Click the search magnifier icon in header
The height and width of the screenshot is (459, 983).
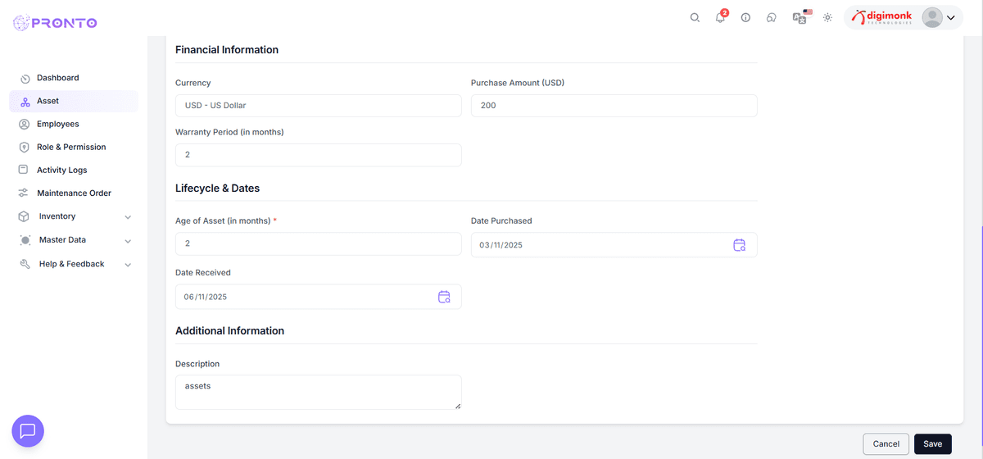click(x=695, y=17)
